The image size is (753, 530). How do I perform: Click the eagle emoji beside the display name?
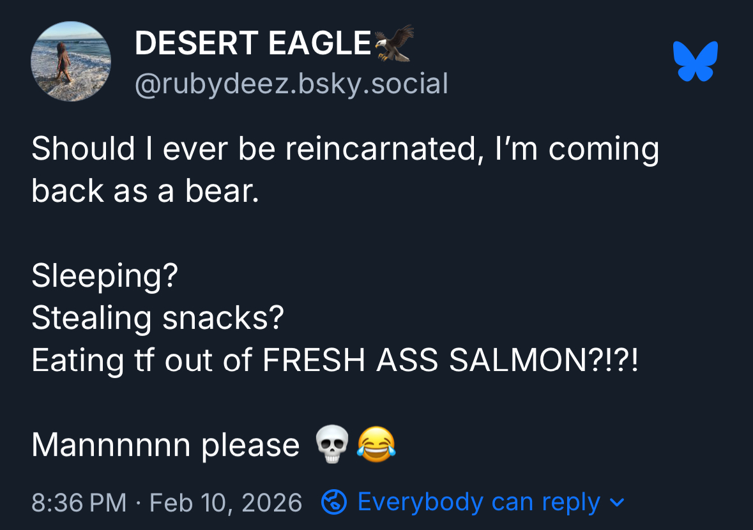tap(395, 43)
